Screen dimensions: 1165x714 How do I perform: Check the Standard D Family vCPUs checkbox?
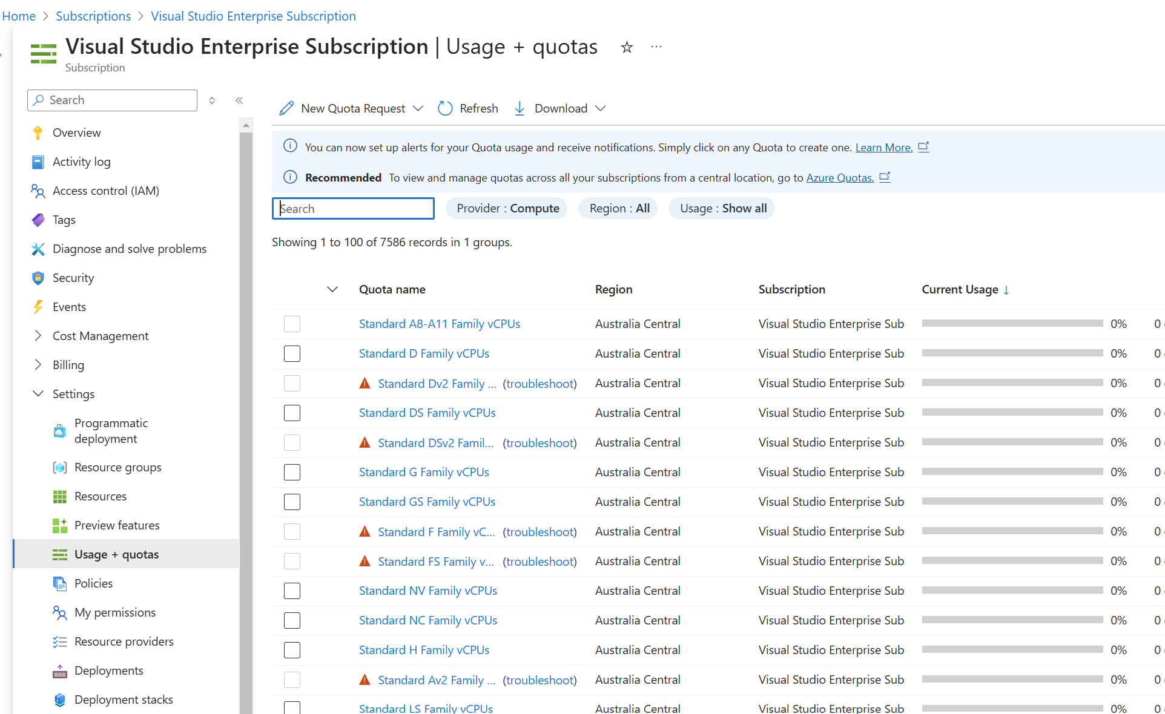pos(292,353)
